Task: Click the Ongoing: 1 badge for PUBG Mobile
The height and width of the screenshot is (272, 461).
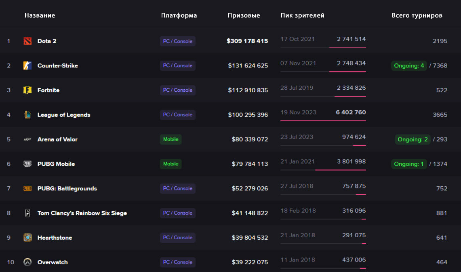Action: [409, 164]
